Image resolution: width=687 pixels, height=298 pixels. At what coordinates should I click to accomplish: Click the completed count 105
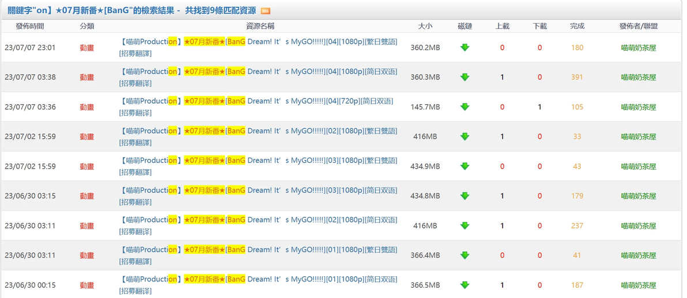[x=577, y=107]
